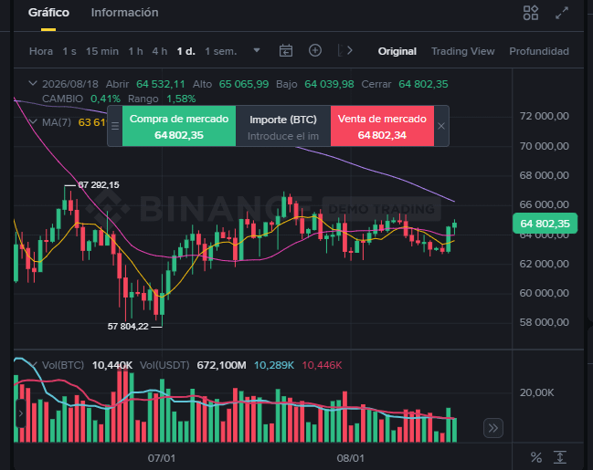Screen dimensions: 593x470
Task: Select the Hora interval
Action: [x=41, y=51]
